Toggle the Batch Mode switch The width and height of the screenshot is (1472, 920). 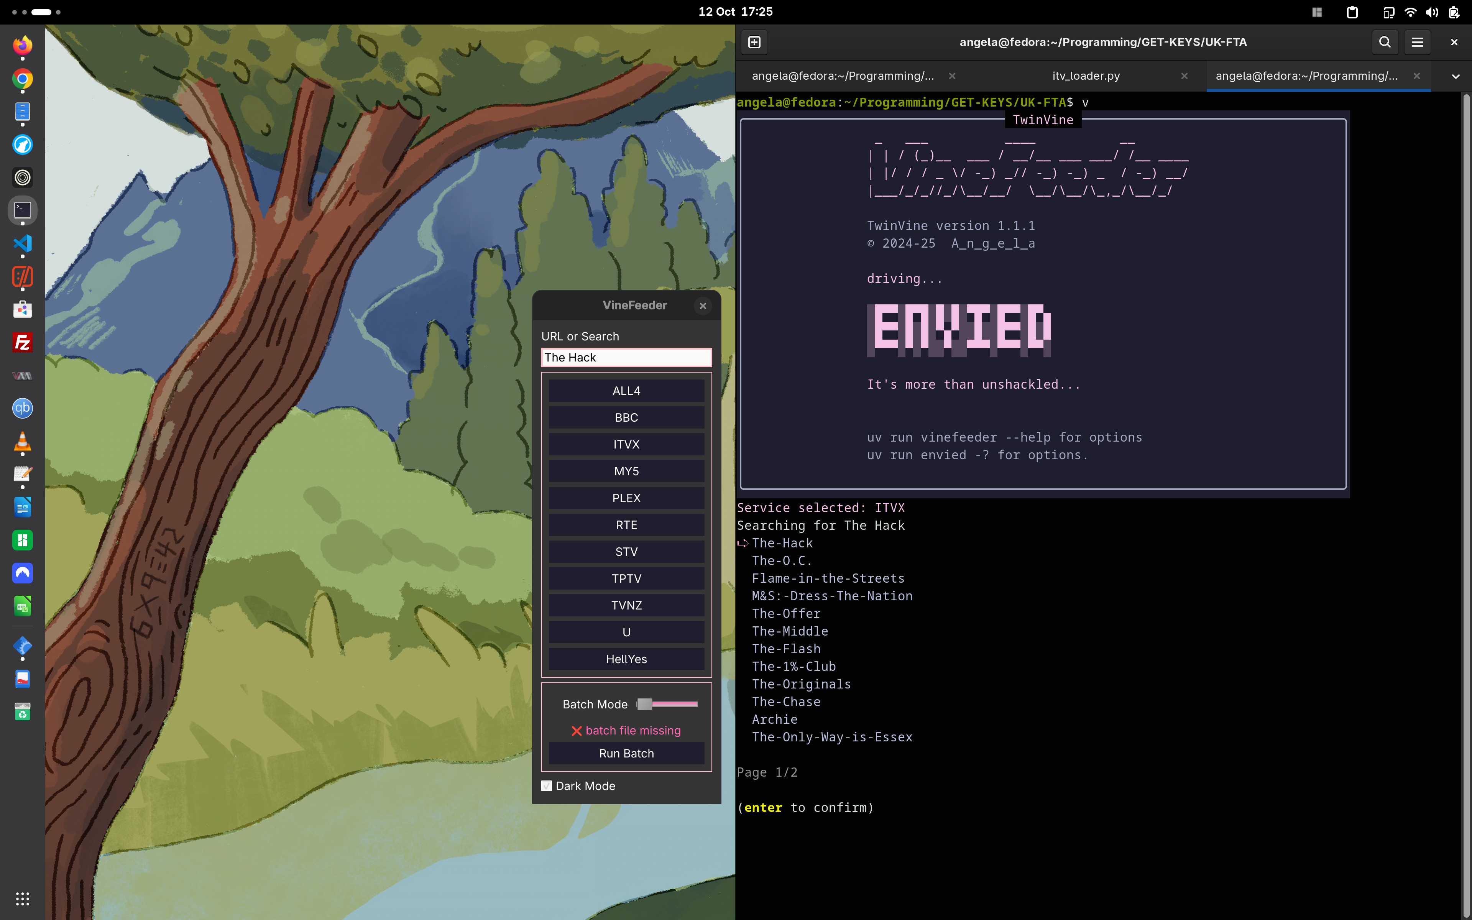click(x=667, y=704)
